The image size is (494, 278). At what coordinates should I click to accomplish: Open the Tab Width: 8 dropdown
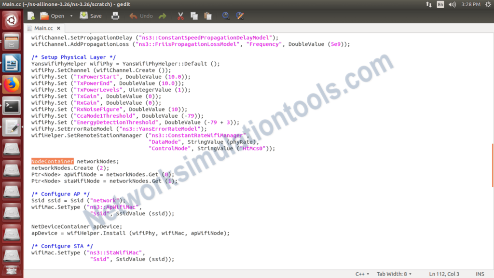coord(394,274)
